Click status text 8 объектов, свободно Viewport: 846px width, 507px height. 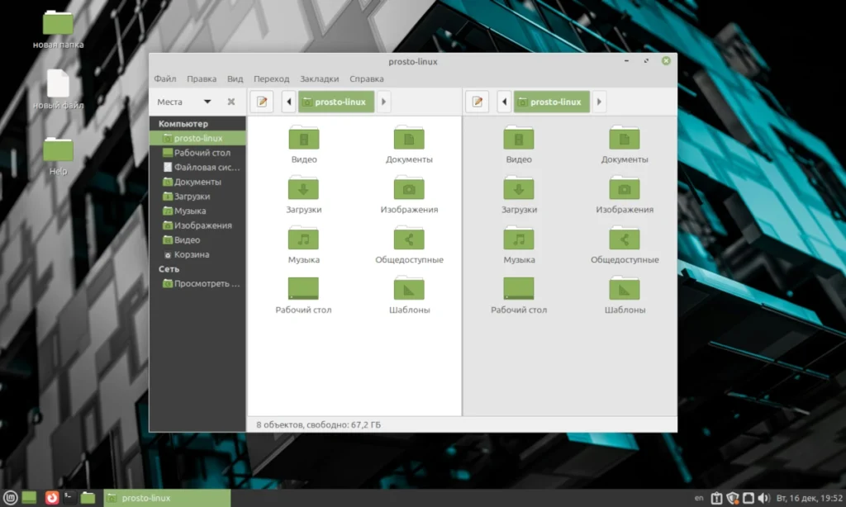pos(318,425)
